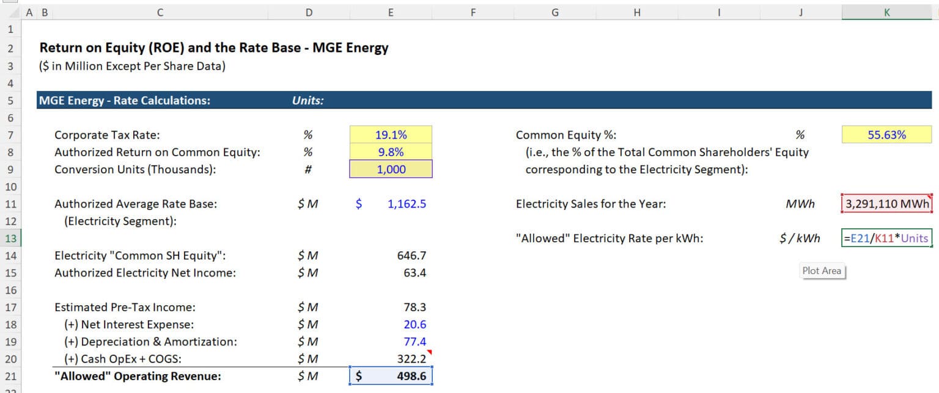The image size is (939, 393).
Task: Click the Common Equity % yellow cell
Action: tap(886, 134)
